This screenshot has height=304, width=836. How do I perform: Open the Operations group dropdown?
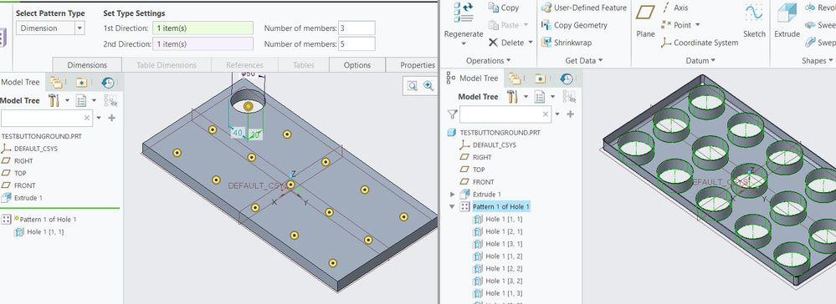[489, 61]
